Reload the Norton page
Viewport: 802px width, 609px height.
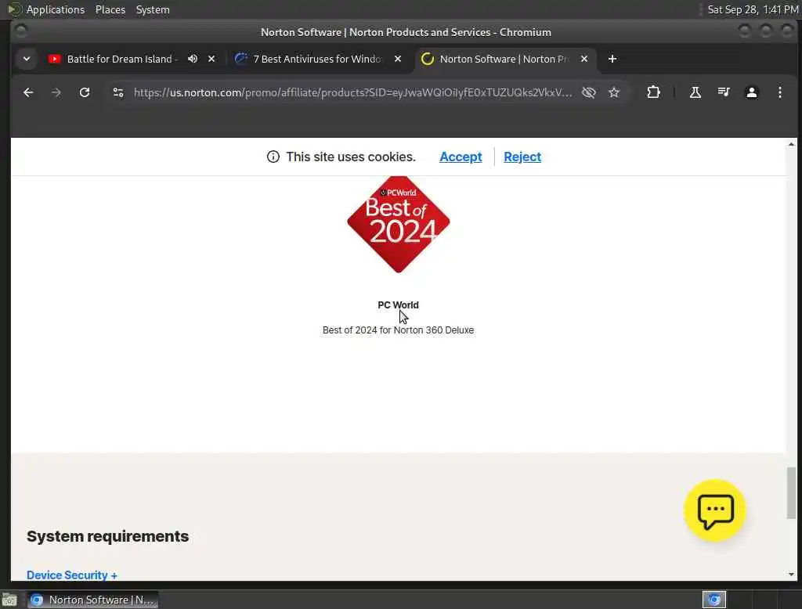pyautogui.click(x=85, y=92)
